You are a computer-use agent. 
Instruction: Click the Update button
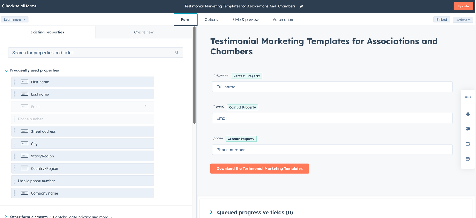pos(463,6)
